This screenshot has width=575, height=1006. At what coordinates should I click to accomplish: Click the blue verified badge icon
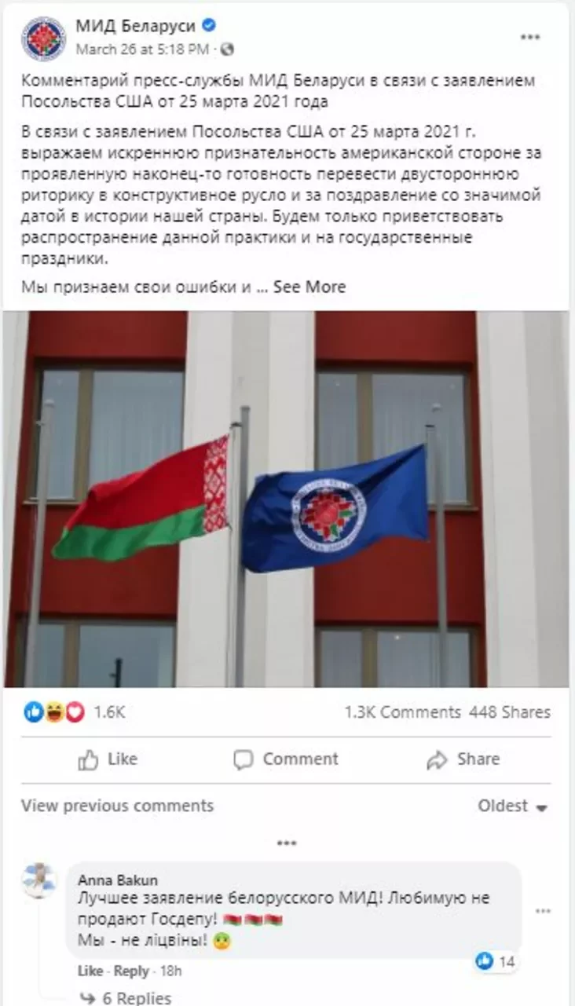click(x=209, y=27)
